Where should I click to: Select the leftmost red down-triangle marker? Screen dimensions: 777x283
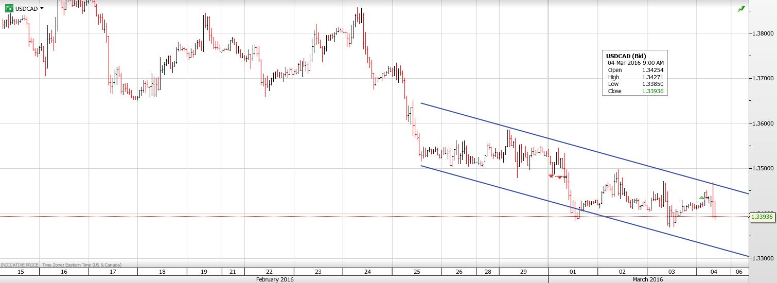pyautogui.click(x=551, y=176)
